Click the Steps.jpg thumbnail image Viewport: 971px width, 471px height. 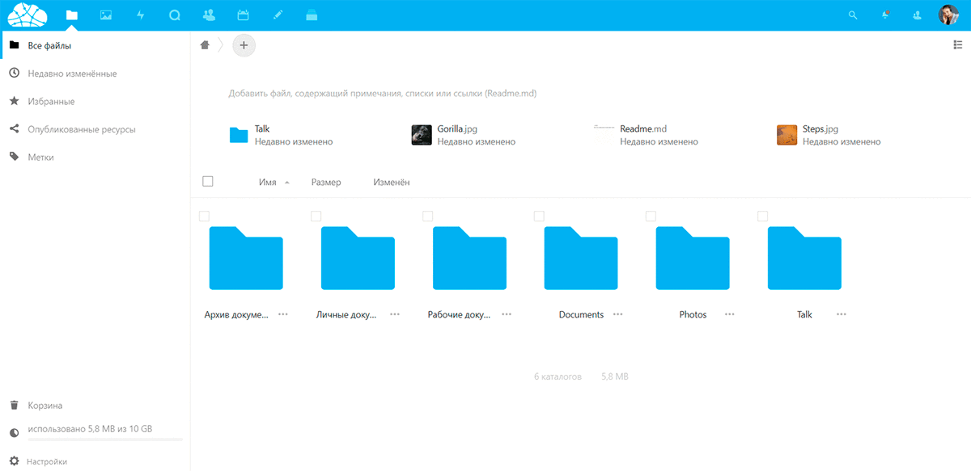[787, 135]
